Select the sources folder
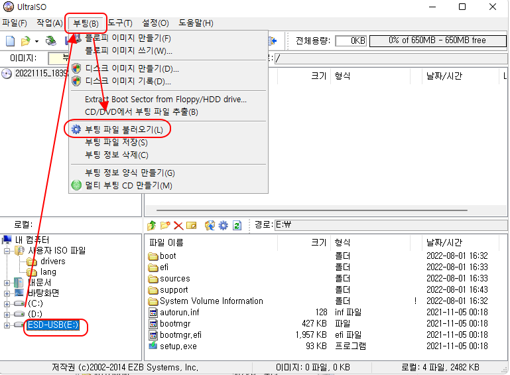510x375 pixels. pos(175,279)
